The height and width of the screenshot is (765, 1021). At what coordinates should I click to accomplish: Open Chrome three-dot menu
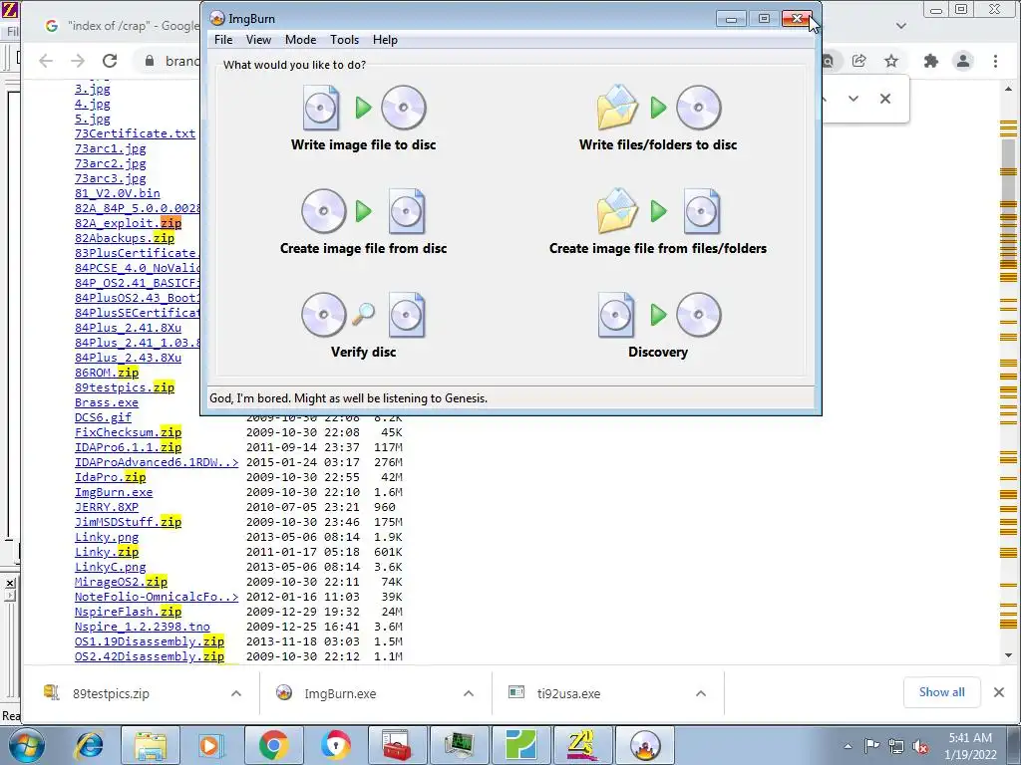995,61
